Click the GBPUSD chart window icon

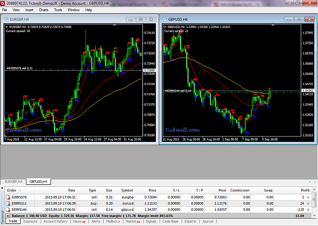click(165, 19)
